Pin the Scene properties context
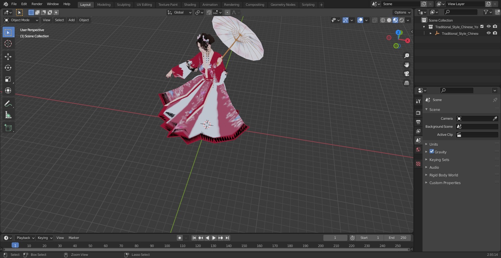 pos(495,100)
